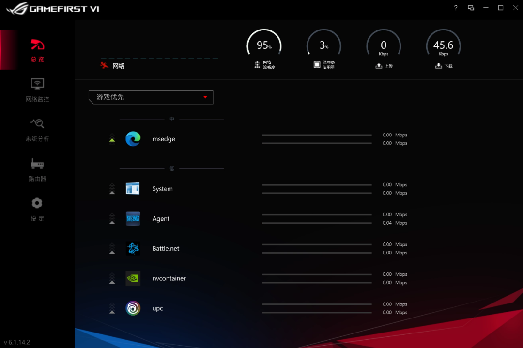Click the ROG GameFirst VI logo

(53, 9)
